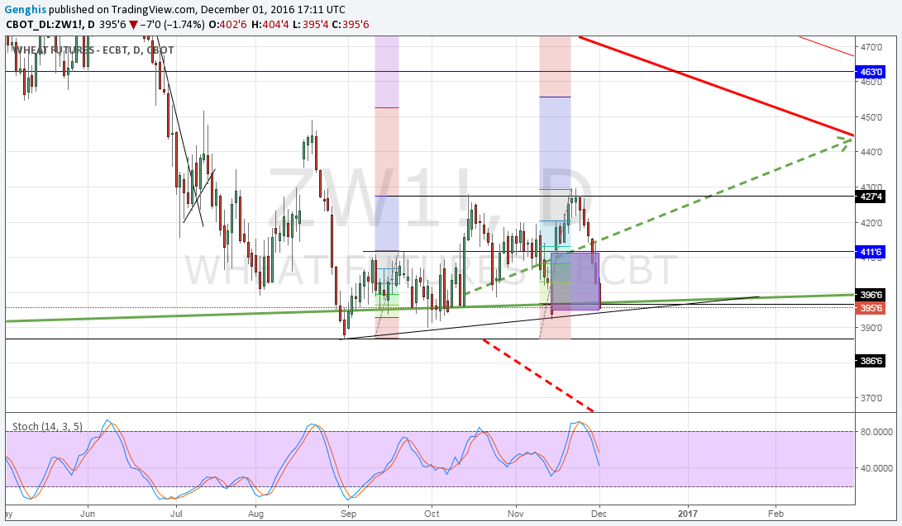Image resolution: width=902 pixels, height=526 pixels.
Task: Click the Wheat Futures - ECBT chart title
Action: (93, 50)
